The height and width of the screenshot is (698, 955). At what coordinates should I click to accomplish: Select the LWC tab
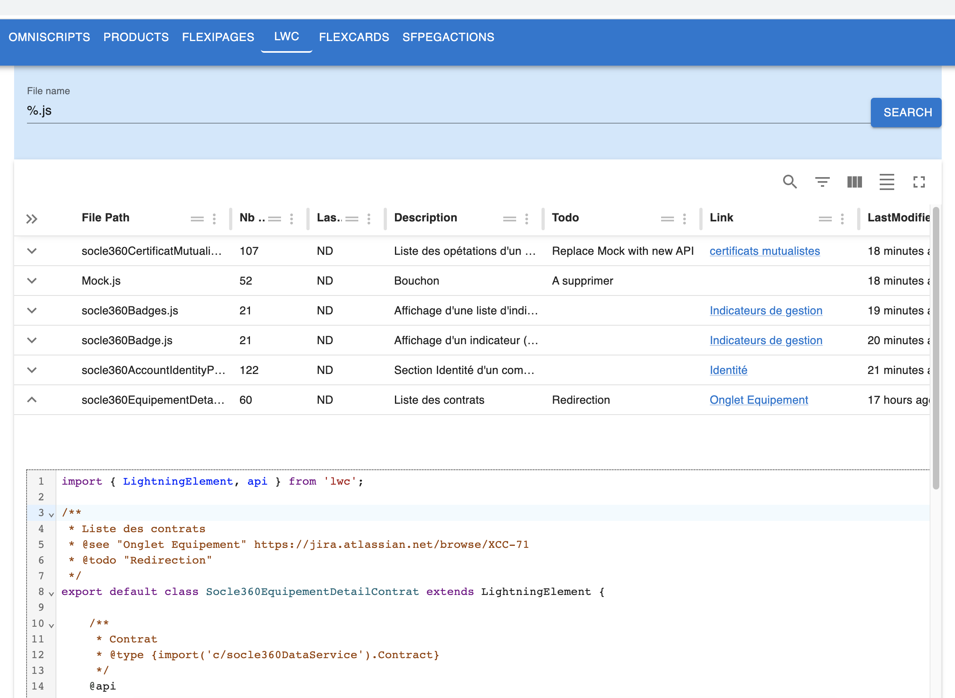287,36
